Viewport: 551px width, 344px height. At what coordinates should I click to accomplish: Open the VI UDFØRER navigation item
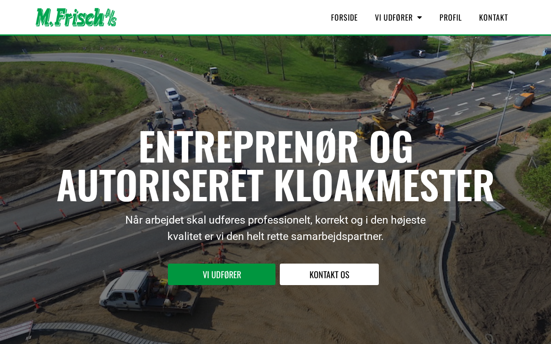(x=393, y=17)
